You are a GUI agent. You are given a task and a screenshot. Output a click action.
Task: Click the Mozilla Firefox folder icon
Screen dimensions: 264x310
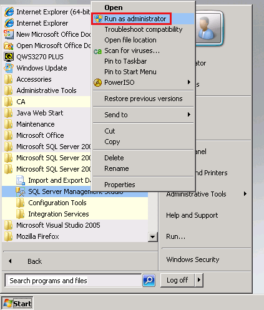point(8,236)
